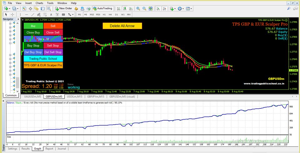Open the arrows/shapes tool dropdown arrow

[73, 15]
